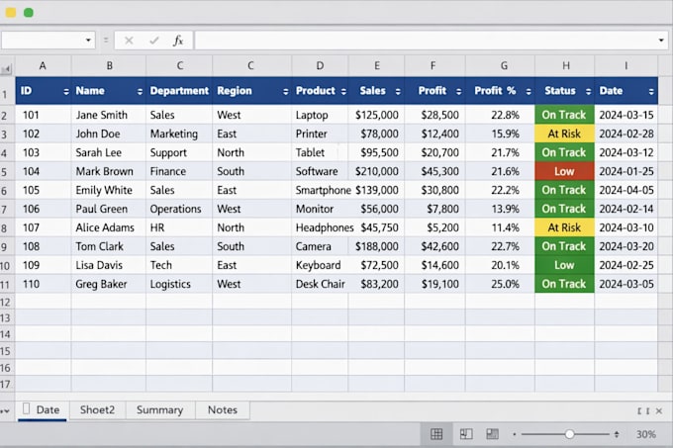Select the cell containing Greg Baker

click(x=109, y=284)
